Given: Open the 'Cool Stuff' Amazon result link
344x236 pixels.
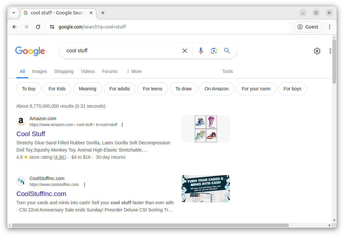Looking at the screenshot, I should [31, 134].
